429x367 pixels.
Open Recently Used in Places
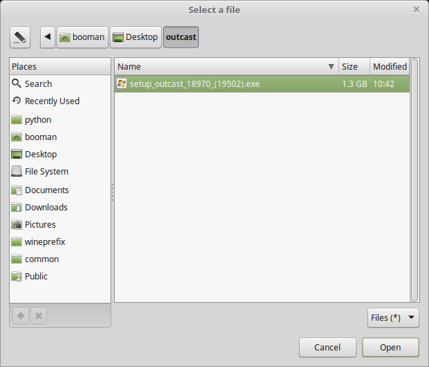[x=52, y=101]
